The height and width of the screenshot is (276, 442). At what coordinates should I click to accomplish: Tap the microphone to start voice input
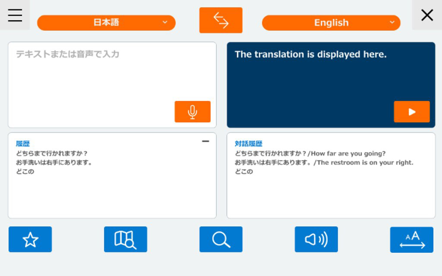[192, 111]
